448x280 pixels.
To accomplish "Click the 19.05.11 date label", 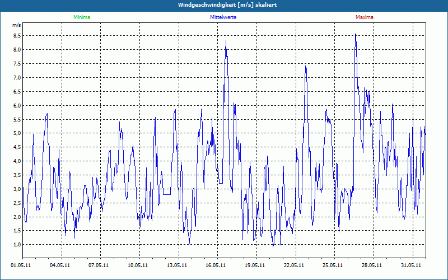I will (x=255, y=265).
